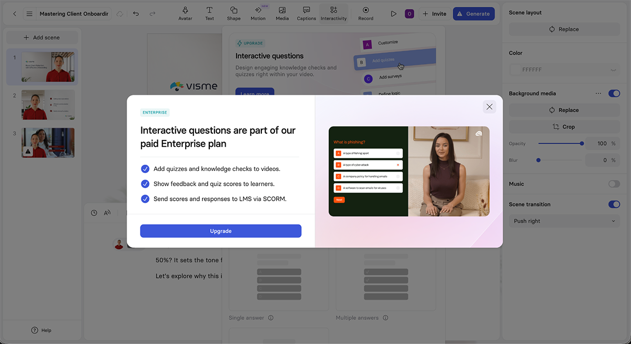The width and height of the screenshot is (631, 344).
Task: Toggle the Scene transition switch
Action: [x=614, y=205]
